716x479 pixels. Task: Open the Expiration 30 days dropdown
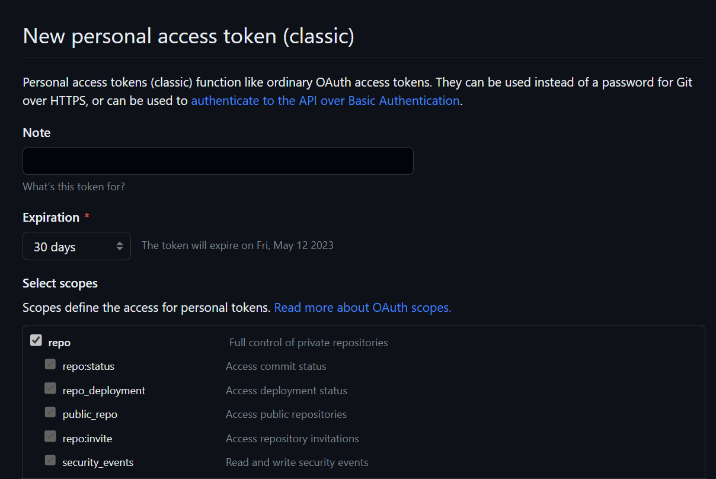76,247
